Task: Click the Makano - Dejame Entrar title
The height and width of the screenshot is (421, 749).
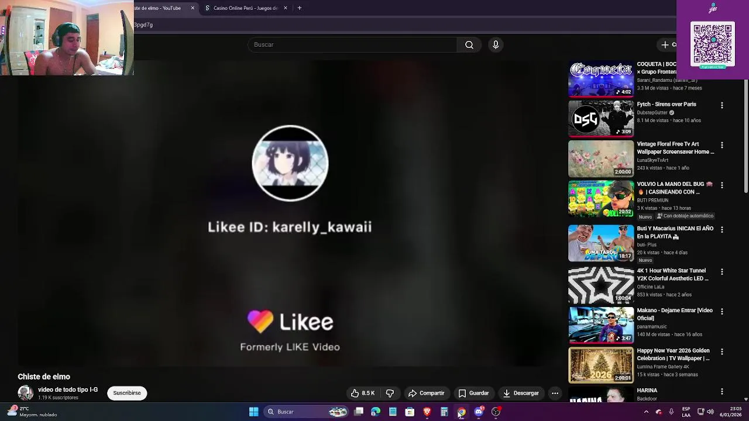Action: [675, 315]
